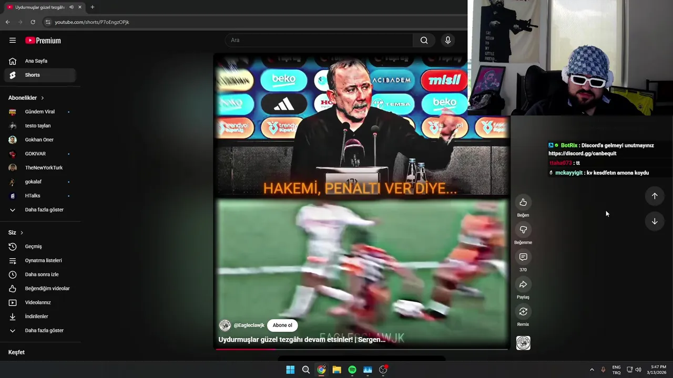This screenshot has height=378, width=673.
Task: Go to next short with down arrow
Action: click(655, 222)
